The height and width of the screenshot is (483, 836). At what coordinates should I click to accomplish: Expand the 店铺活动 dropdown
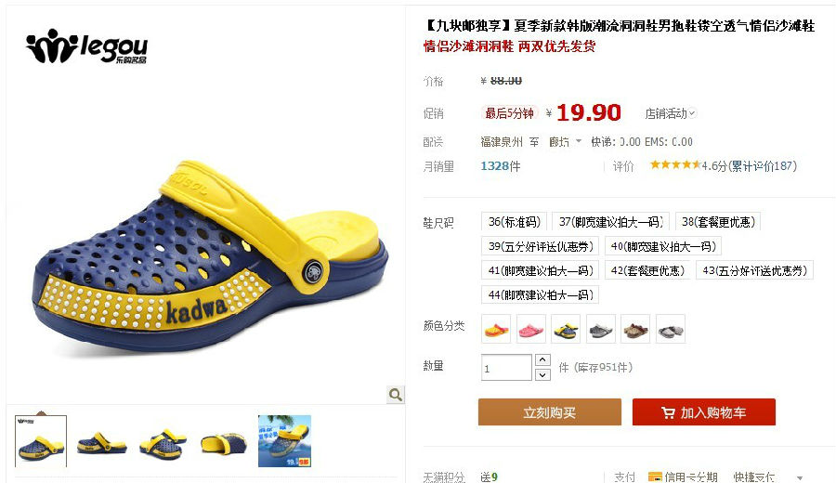[670, 113]
